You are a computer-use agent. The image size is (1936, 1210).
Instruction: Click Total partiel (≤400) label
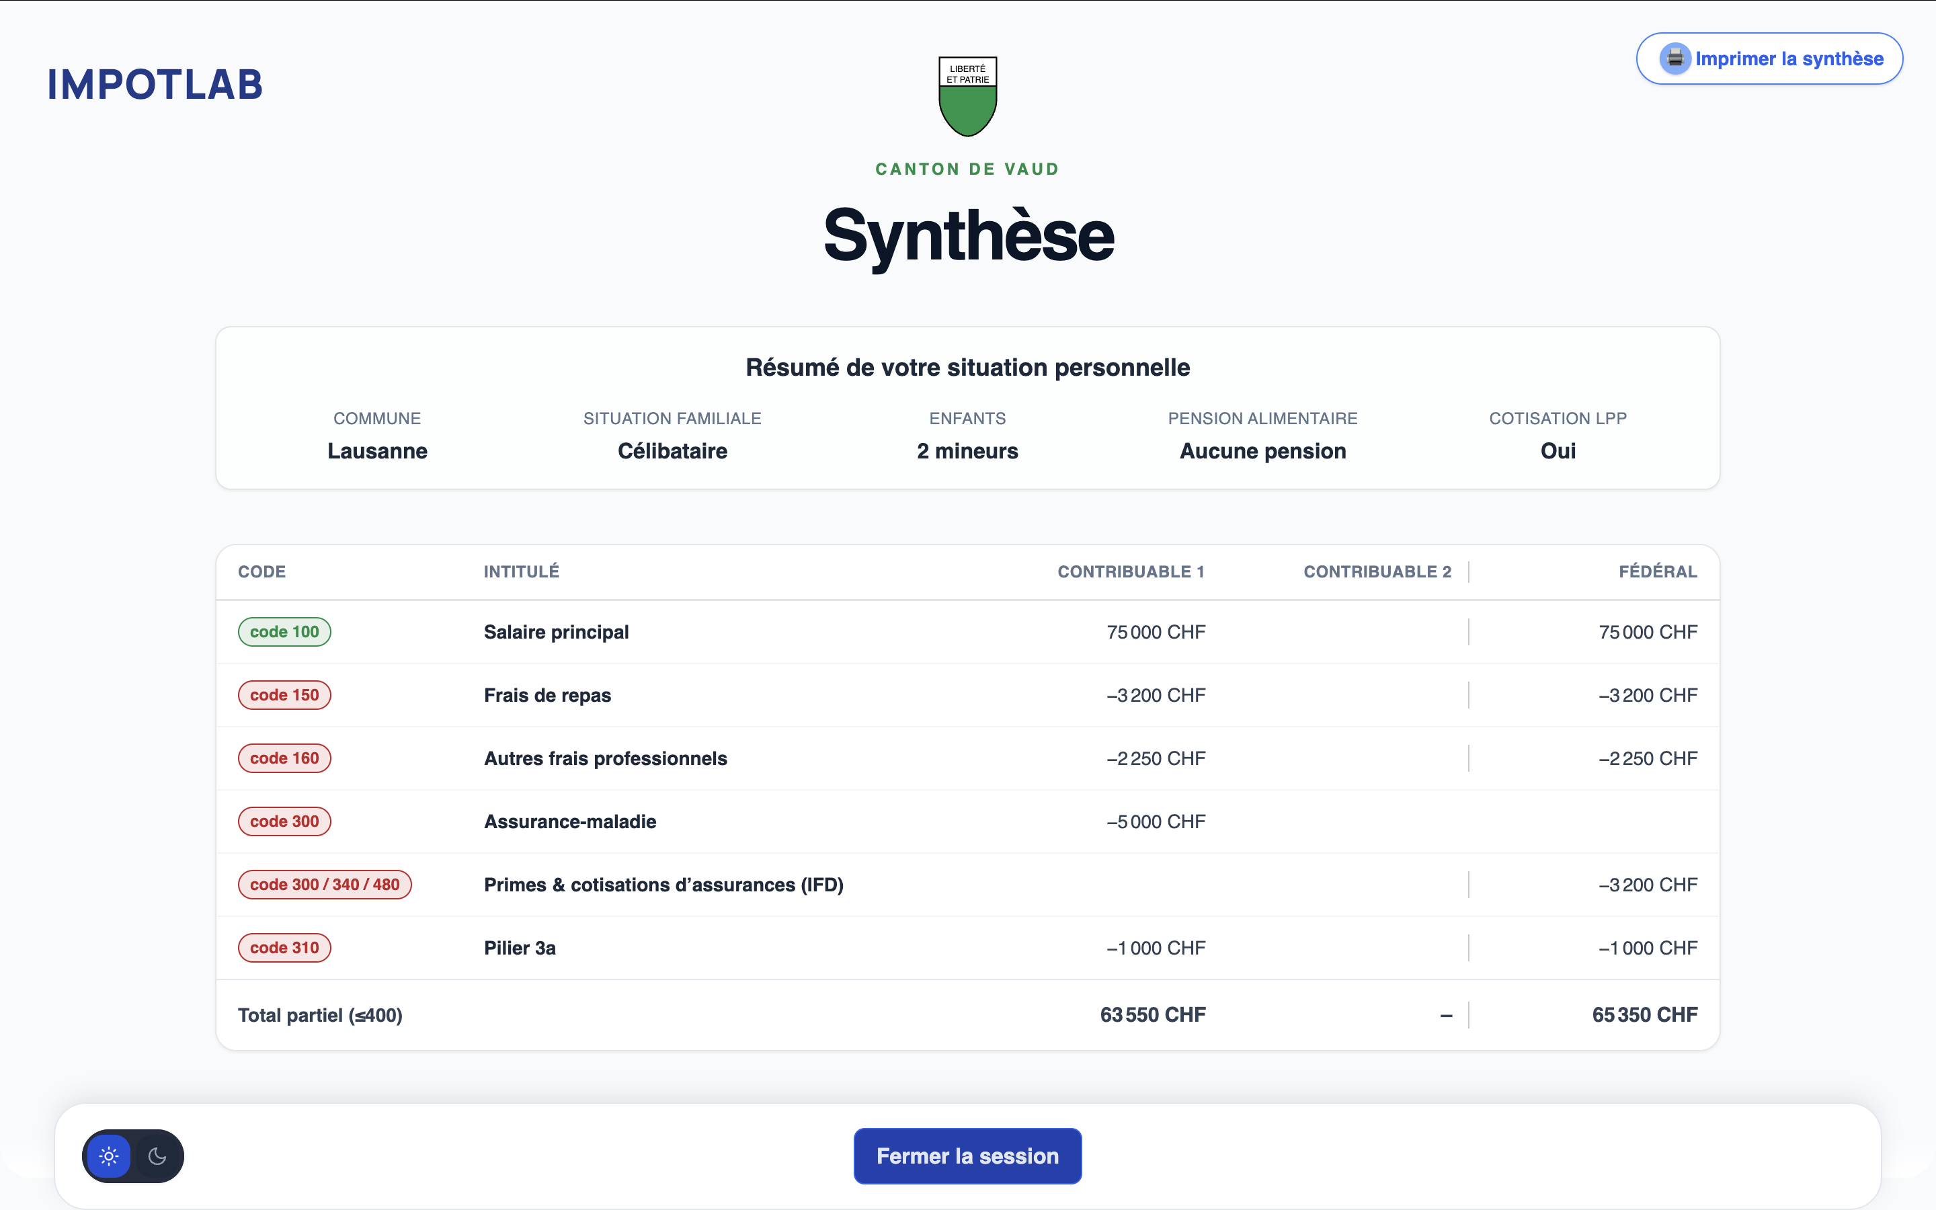[x=320, y=1016]
